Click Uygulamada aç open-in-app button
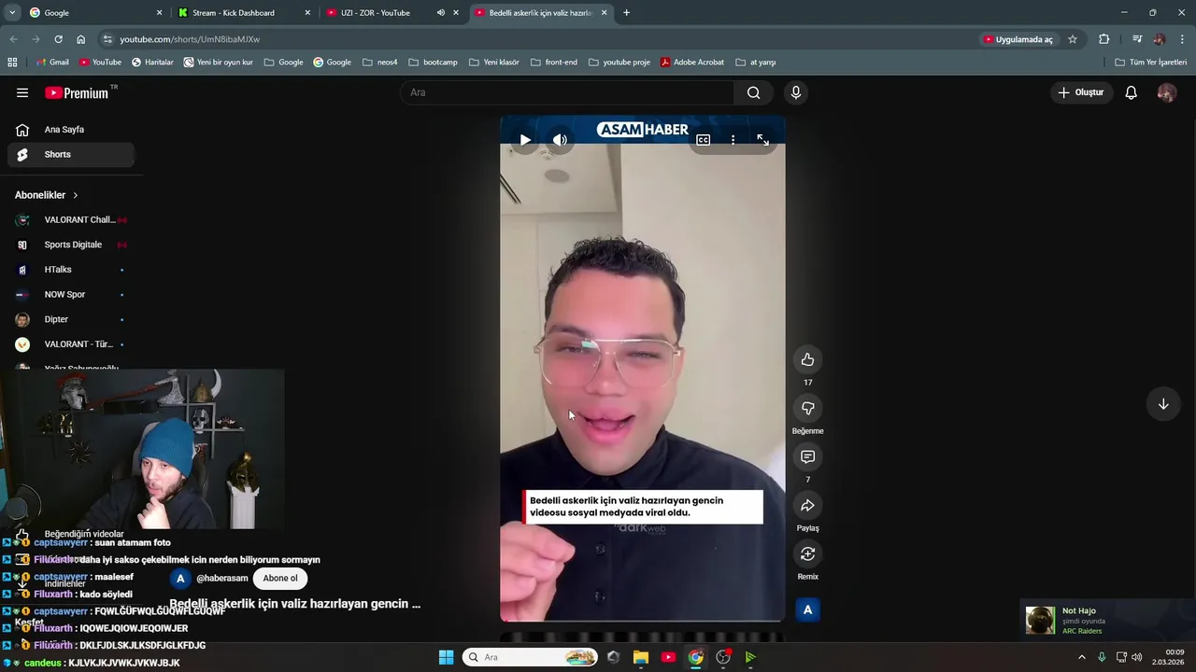 [x=1018, y=39]
